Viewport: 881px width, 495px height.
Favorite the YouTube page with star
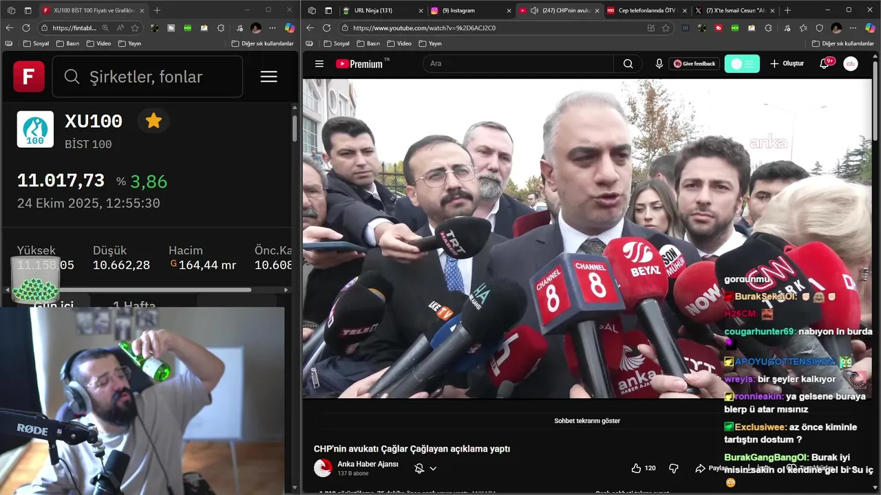pyautogui.click(x=666, y=27)
